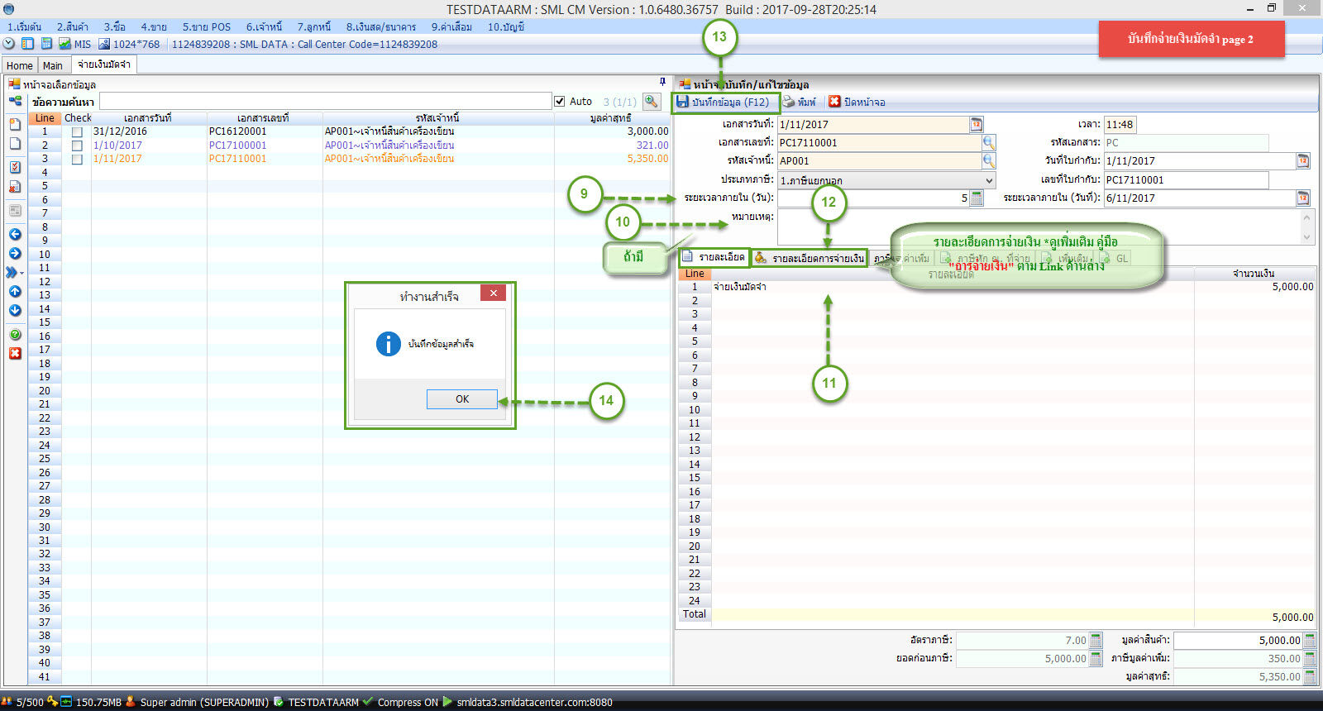Click the green help question mark sidebar icon
Screen dimensions: 1323x711
click(x=15, y=334)
